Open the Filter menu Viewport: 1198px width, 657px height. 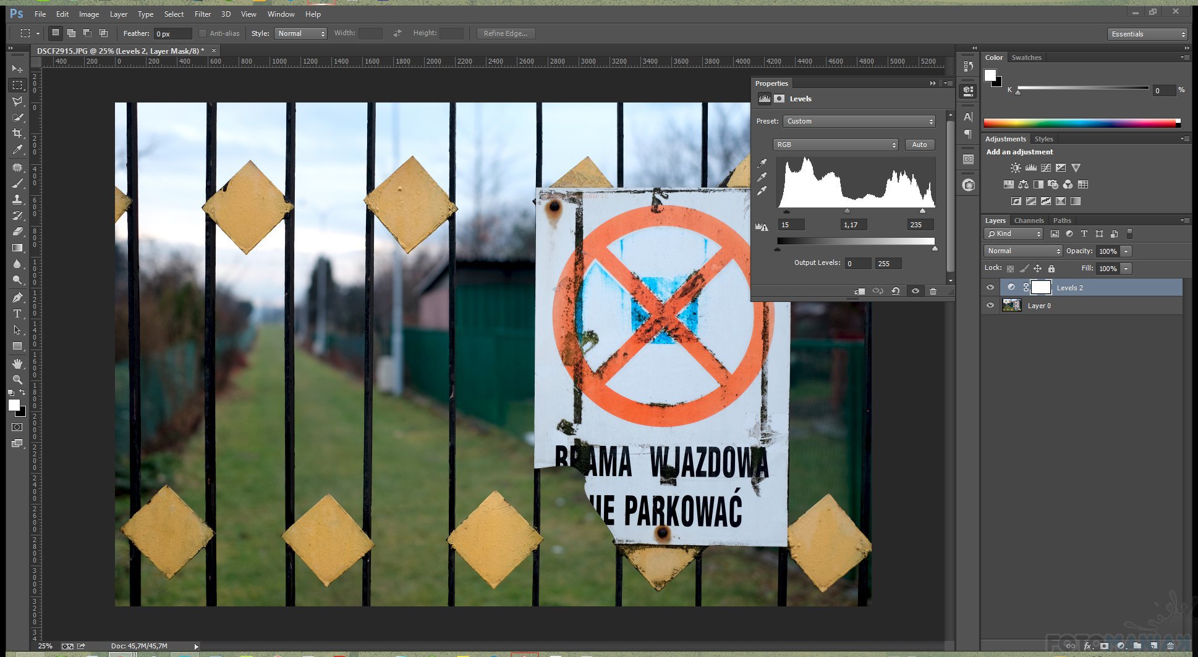pyautogui.click(x=202, y=14)
